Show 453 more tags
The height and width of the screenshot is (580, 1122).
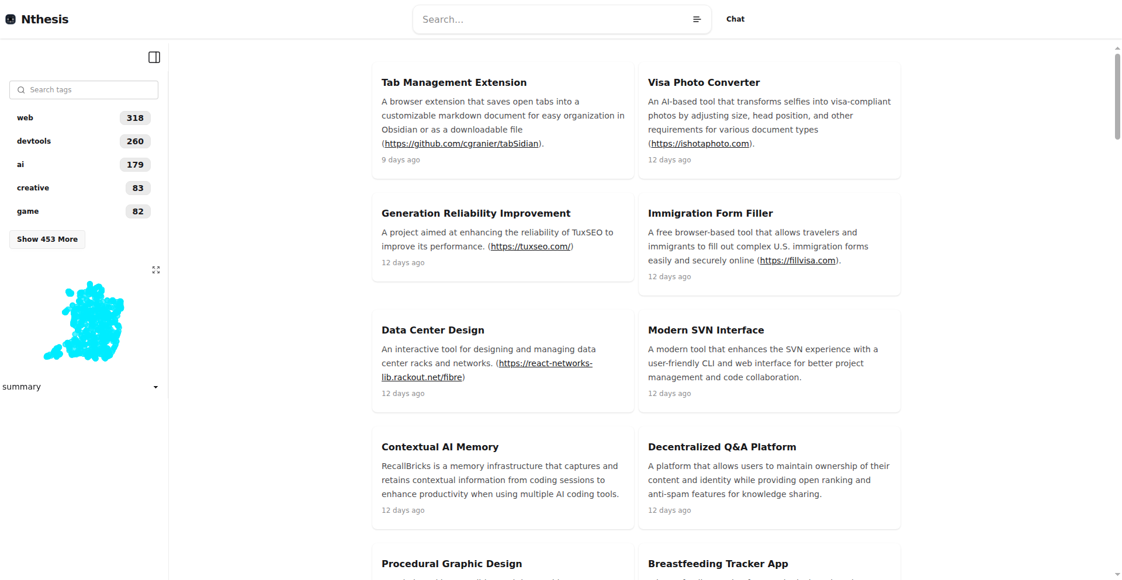pos(47,239)
